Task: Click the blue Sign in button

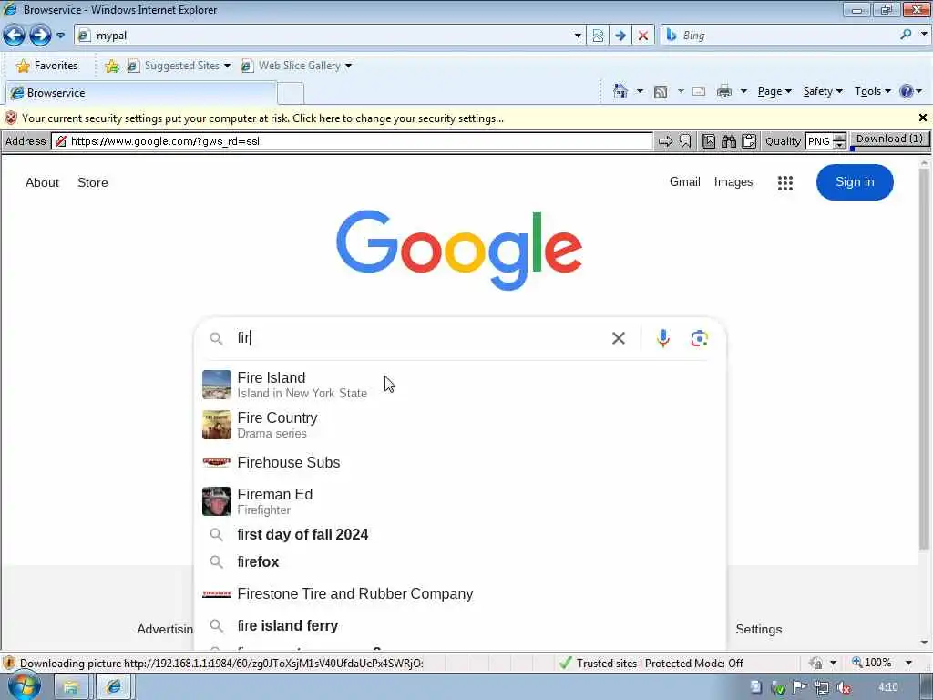Action: [x=855, y=182]
